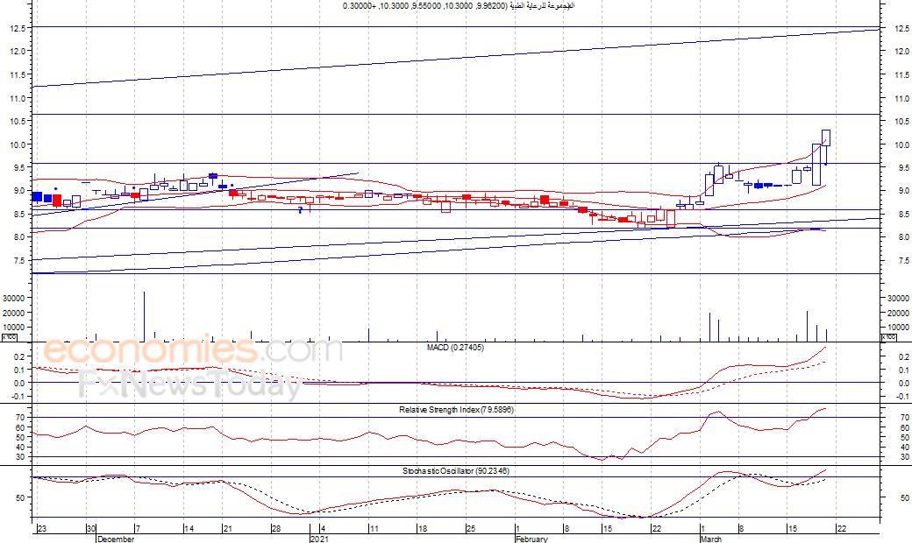Viewport: 912px width, 543px height.
Task: Select the 9.5 label on the left axis
Action: (x=18, y=168)
